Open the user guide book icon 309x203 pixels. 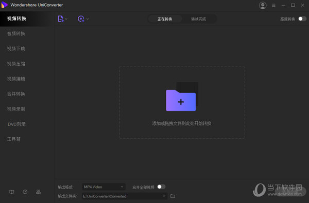[12, 192]
